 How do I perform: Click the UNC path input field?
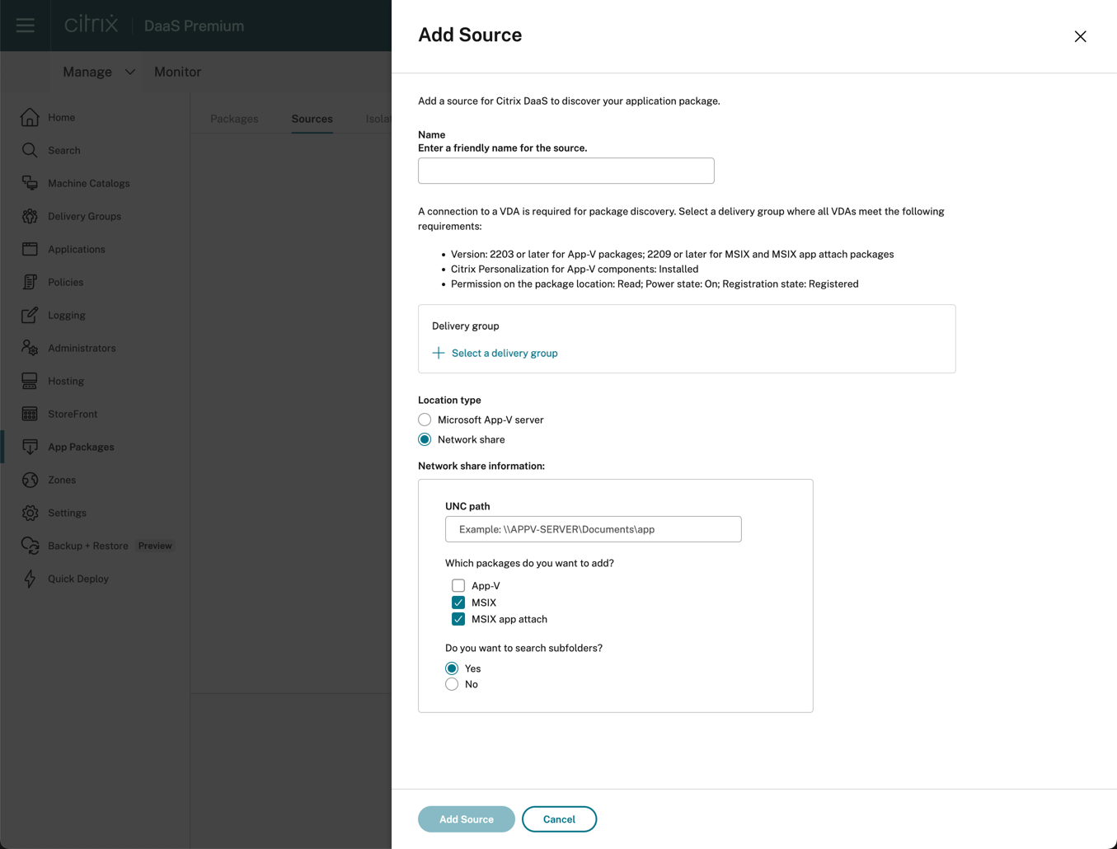[593, 529]
